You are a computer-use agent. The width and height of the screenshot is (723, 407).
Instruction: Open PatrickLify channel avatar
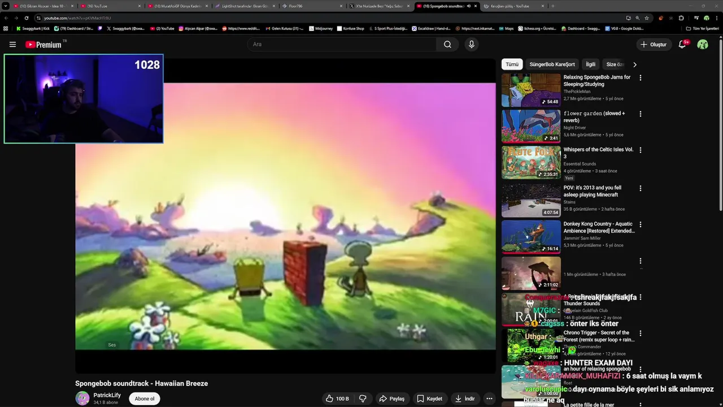point(82,399)
